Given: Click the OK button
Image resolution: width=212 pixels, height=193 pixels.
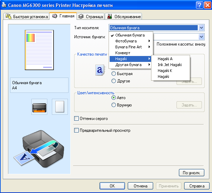Looking at the screenshot, I should (x=112, y=186).
